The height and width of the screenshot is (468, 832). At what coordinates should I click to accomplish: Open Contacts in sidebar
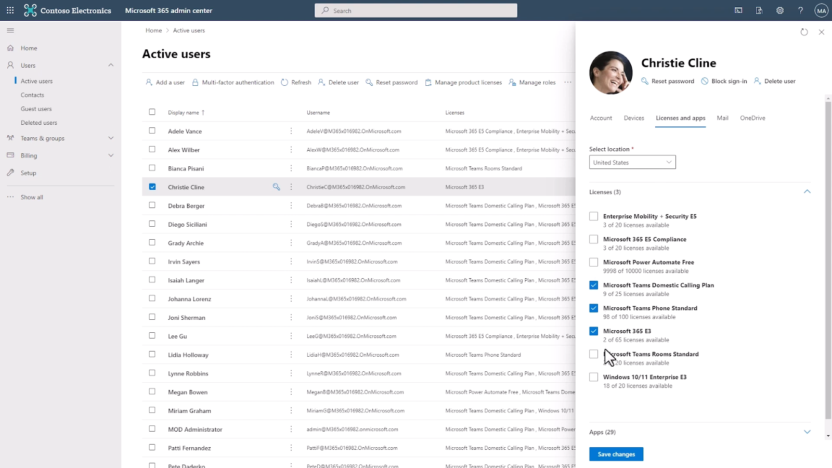tap(32, 95)
